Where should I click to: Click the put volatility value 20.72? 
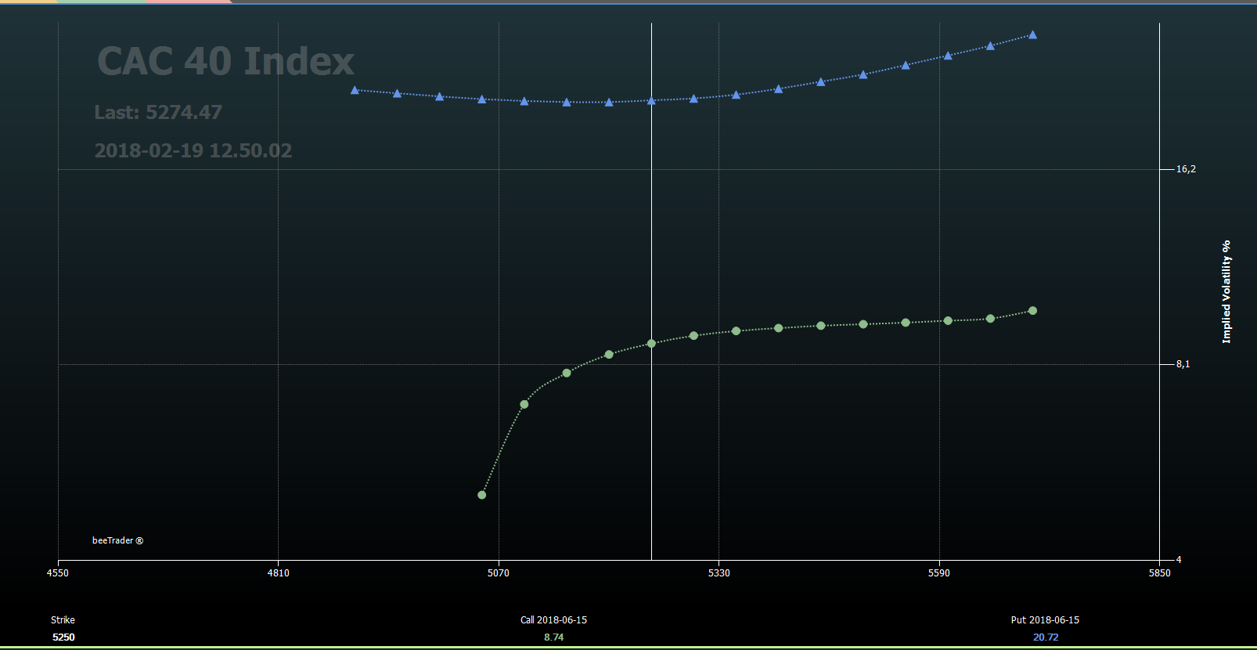(x=1045, y=637)
